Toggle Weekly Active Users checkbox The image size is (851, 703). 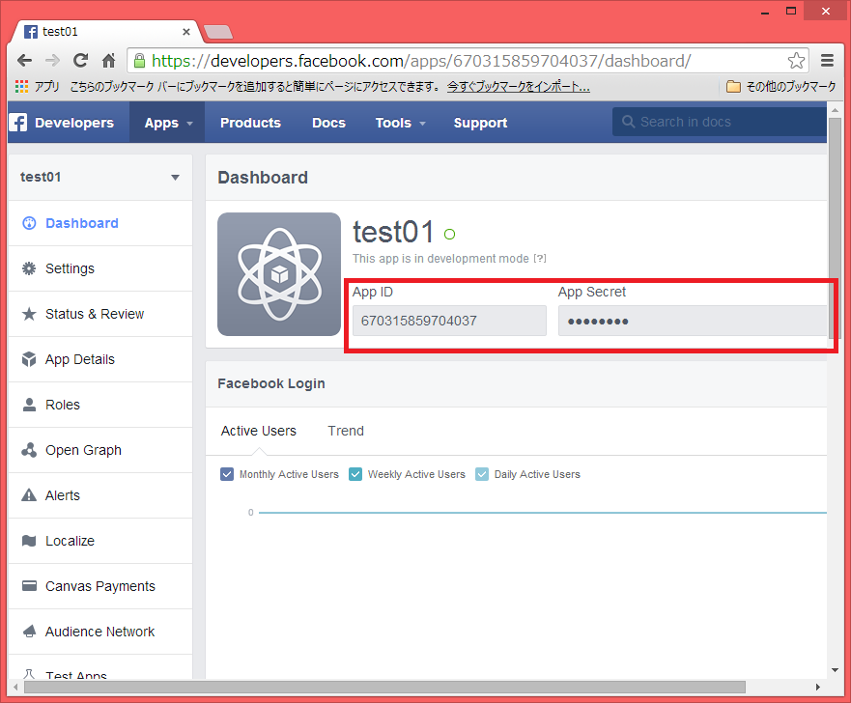[355, 474]
